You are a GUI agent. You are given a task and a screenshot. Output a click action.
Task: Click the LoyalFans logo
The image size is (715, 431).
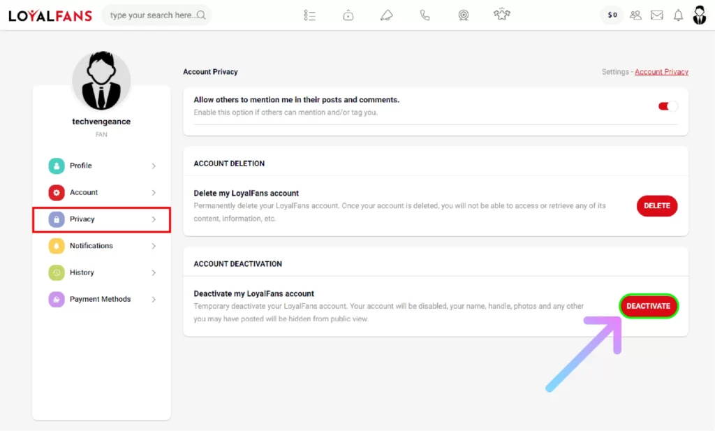pyautogui.click(x=50, y=15)
